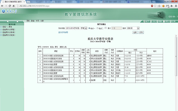The image size is (178, 111).
Task: Open the Chrome hamburger menu
Action: [x=176, y=6]
